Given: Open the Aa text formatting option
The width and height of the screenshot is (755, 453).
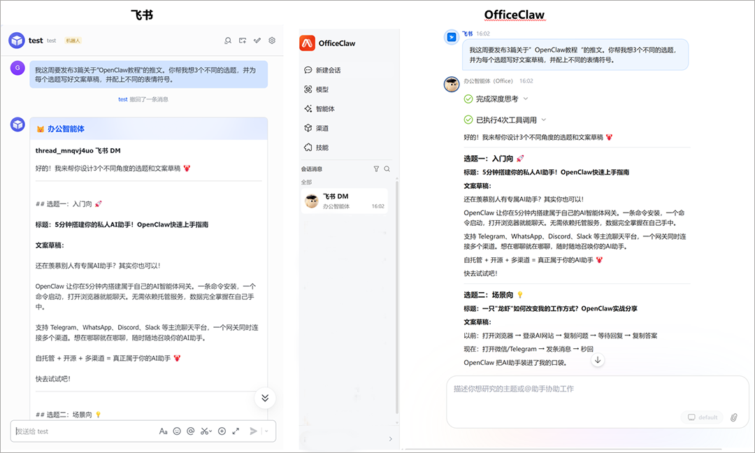Looking at the screenshot, I should [163, 431].
